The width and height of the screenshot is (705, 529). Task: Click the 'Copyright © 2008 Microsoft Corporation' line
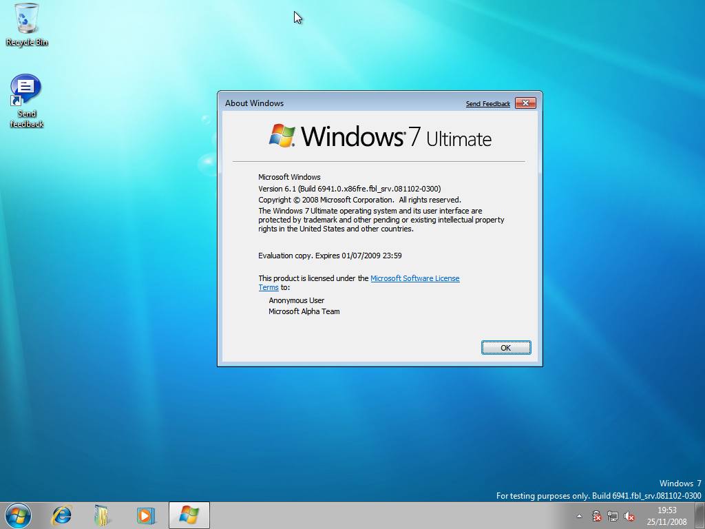(x=359, y=200)
